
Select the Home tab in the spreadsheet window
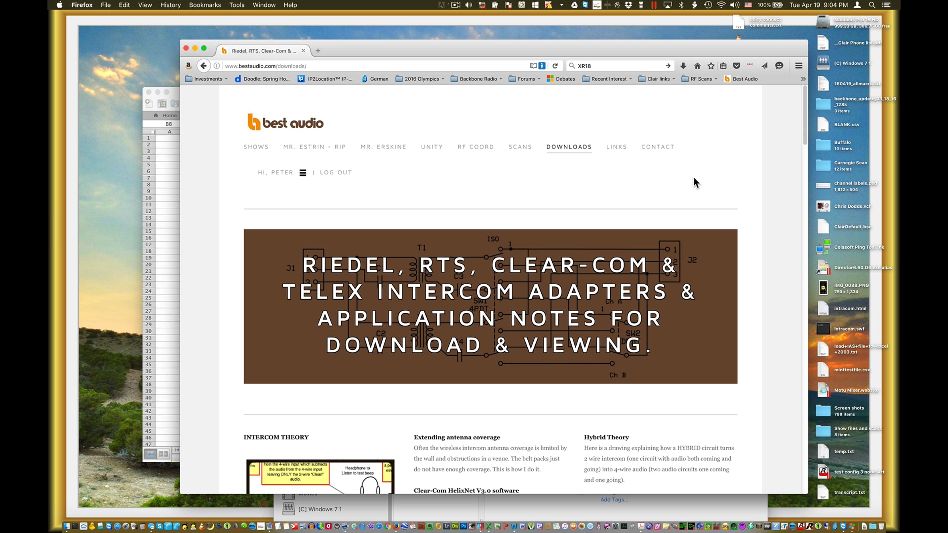click(166, 115)
